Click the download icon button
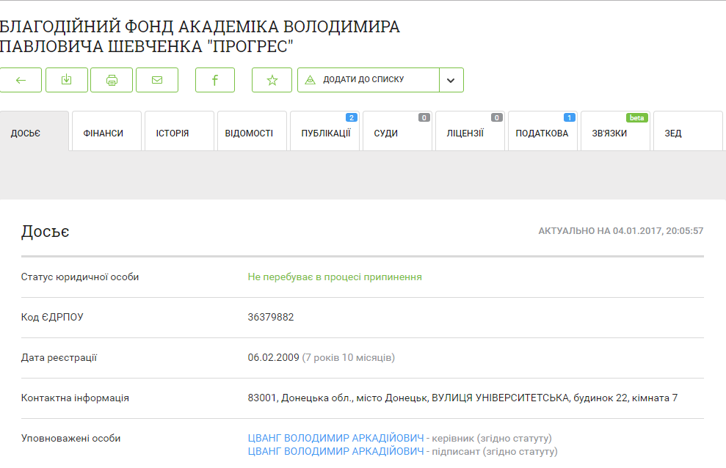 tap(67, 80)
